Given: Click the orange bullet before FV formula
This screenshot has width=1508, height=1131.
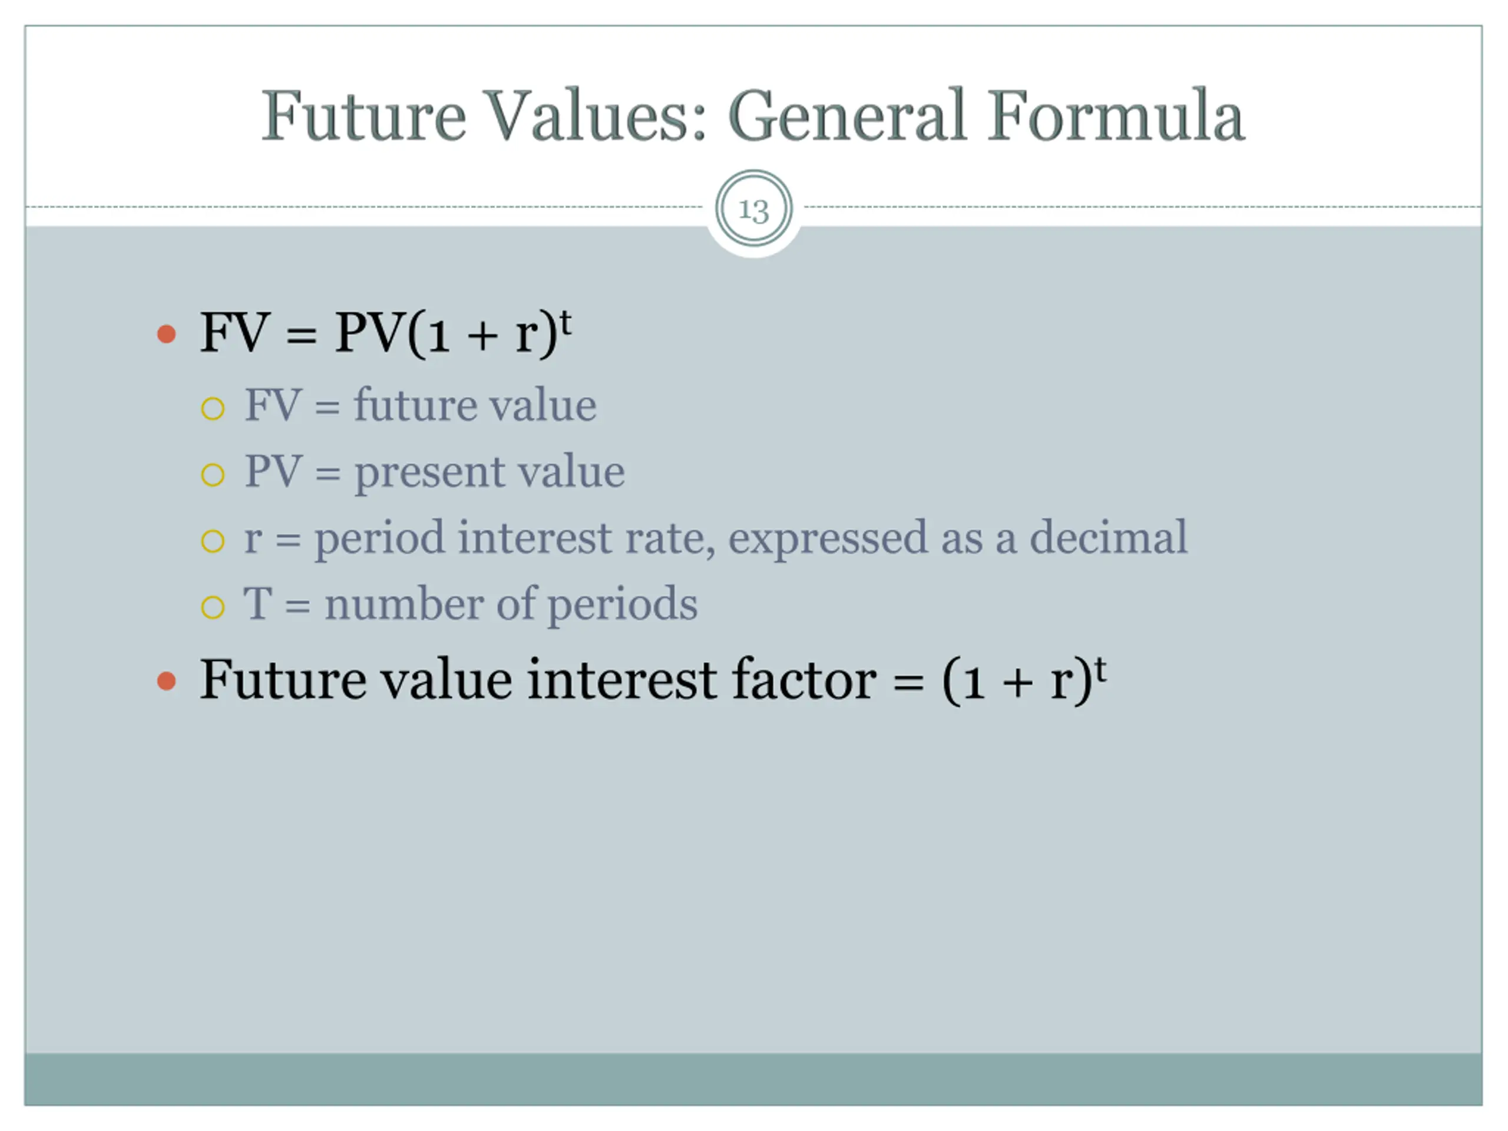Looking at the screenshot, I should pos(166,334).
